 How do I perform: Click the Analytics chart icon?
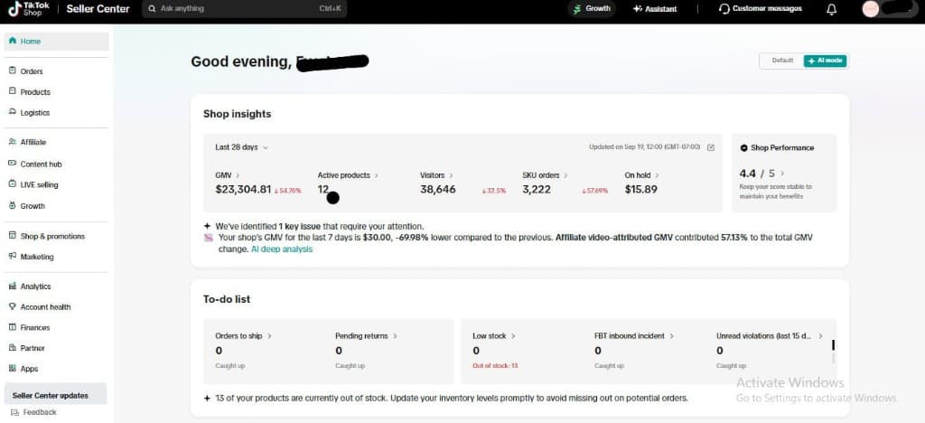(13, 286)
